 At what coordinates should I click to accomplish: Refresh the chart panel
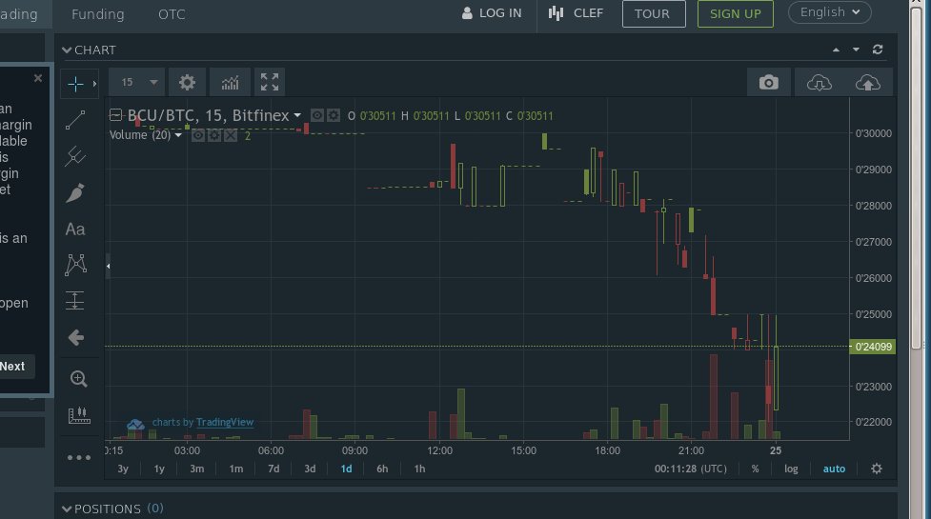click(x=878, y=50)
